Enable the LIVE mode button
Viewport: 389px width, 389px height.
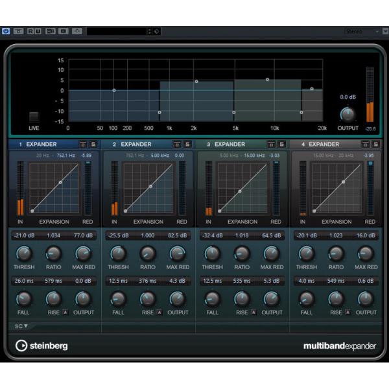[34, 117]
